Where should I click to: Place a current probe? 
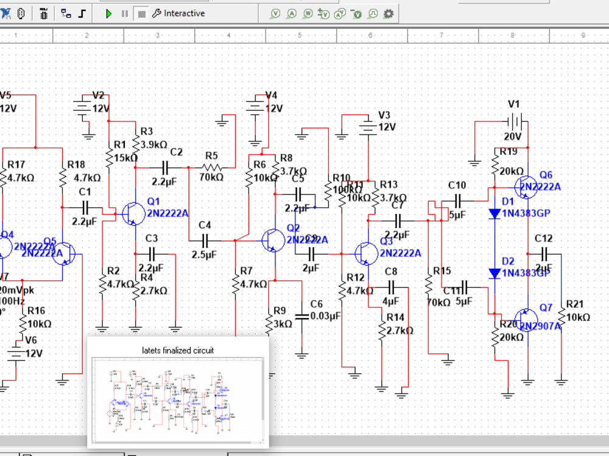click(291, 13)
